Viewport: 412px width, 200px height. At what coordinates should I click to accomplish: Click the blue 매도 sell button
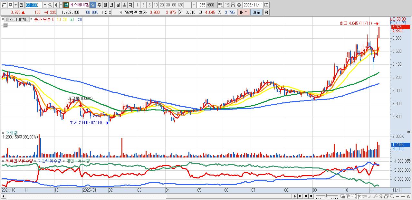pos(256,12)
